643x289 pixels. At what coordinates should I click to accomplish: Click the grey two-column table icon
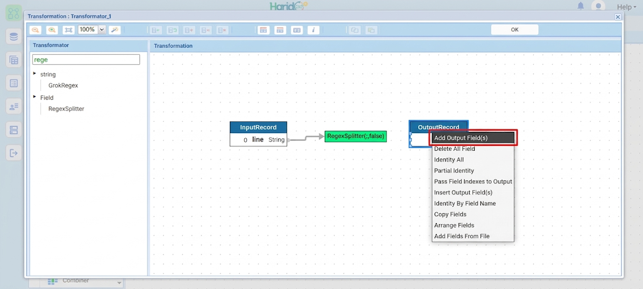point(297,30)
